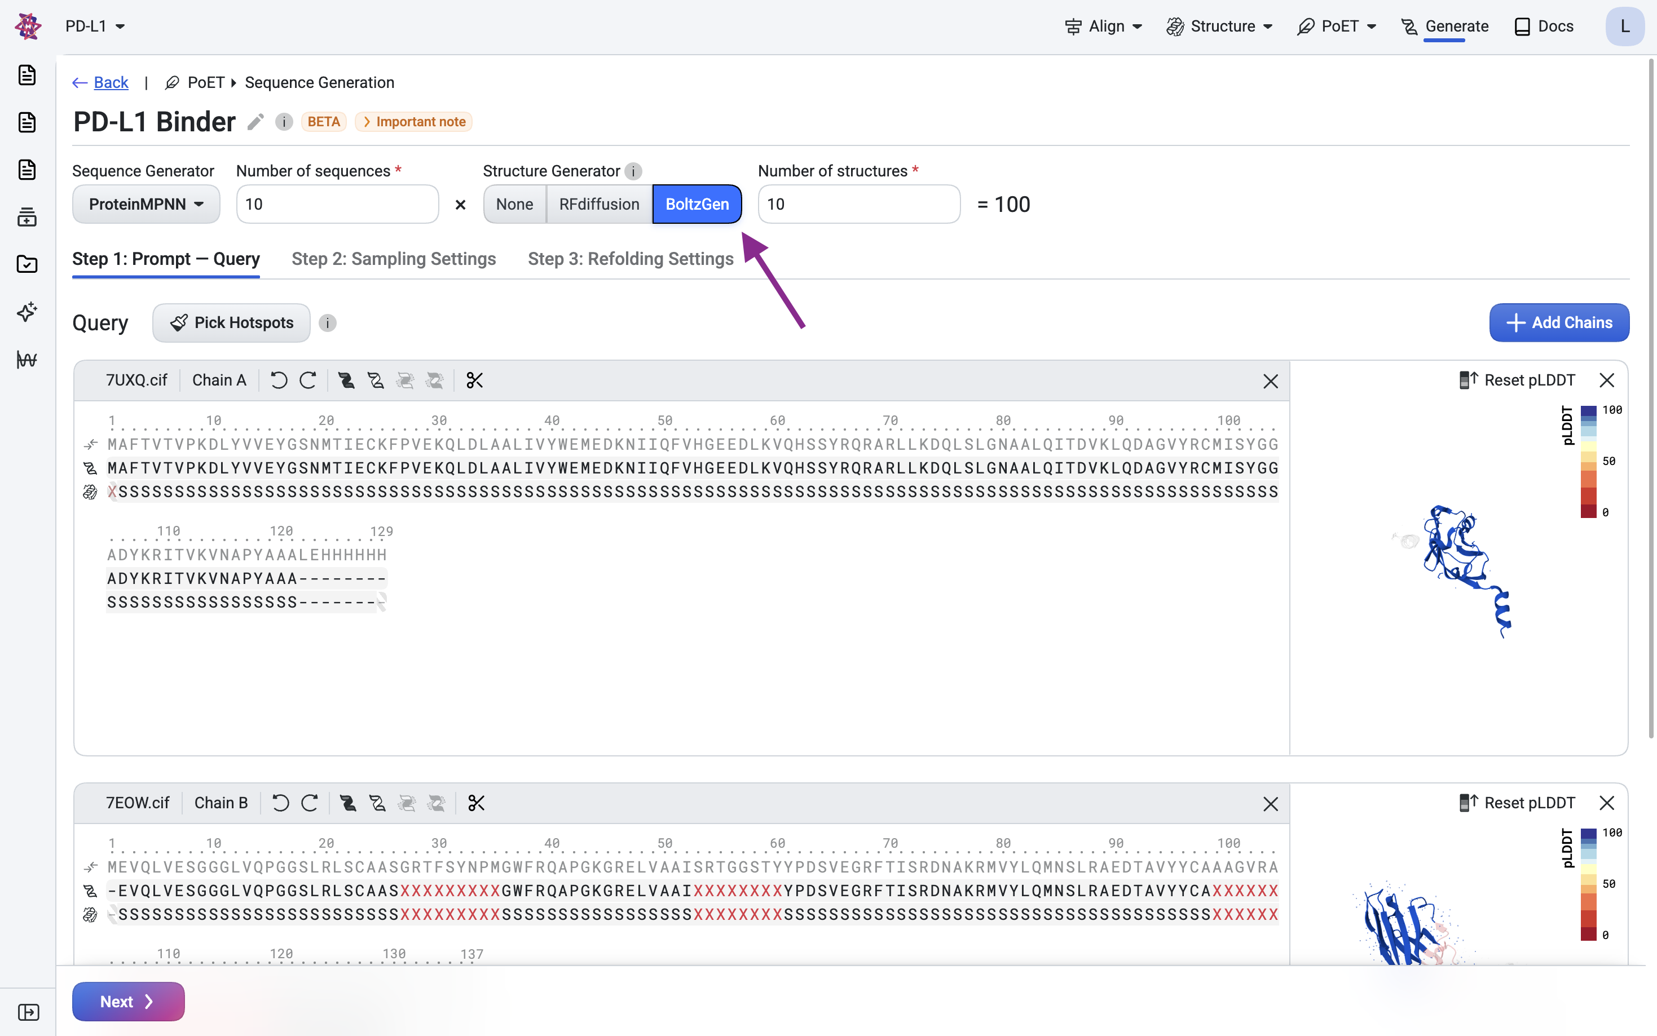
Task: Open Docs in the top navigation
Action: 1544,26
